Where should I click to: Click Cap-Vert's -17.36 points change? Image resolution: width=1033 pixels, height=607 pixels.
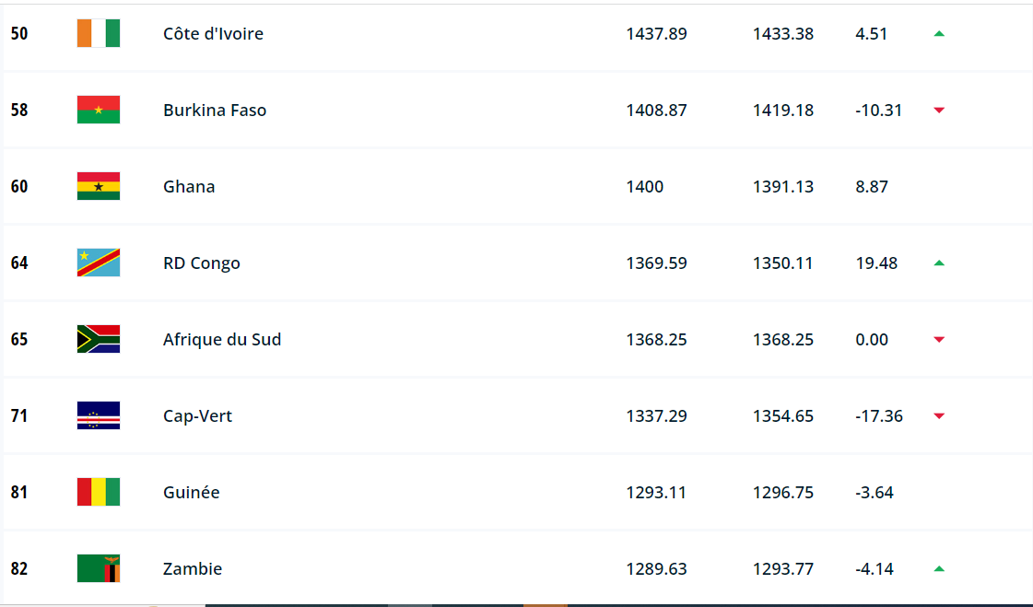879,415
